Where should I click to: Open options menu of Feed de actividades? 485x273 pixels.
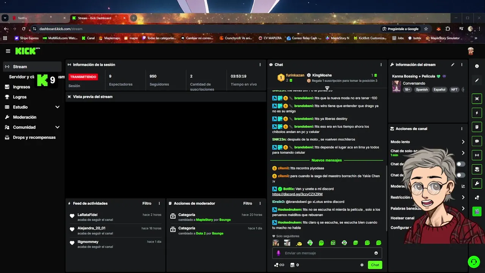tap(159, 204)
